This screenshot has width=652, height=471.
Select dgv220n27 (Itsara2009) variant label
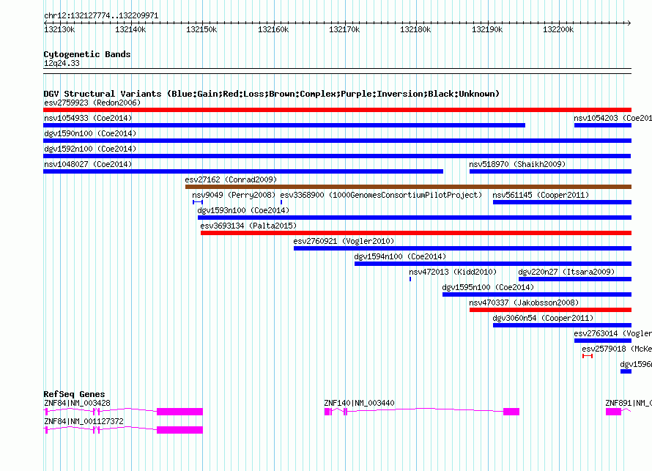pyautogui.click(x=566, y=272)
